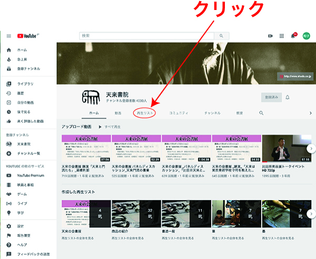Show more playlists with right arrow

click(311, 213)
